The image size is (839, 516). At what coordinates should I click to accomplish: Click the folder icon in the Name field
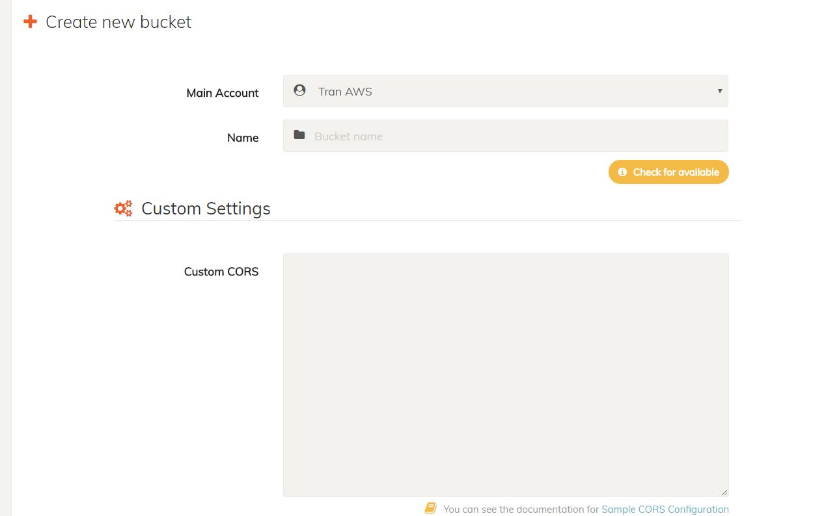pyautogui.click(x=299, y=135)
